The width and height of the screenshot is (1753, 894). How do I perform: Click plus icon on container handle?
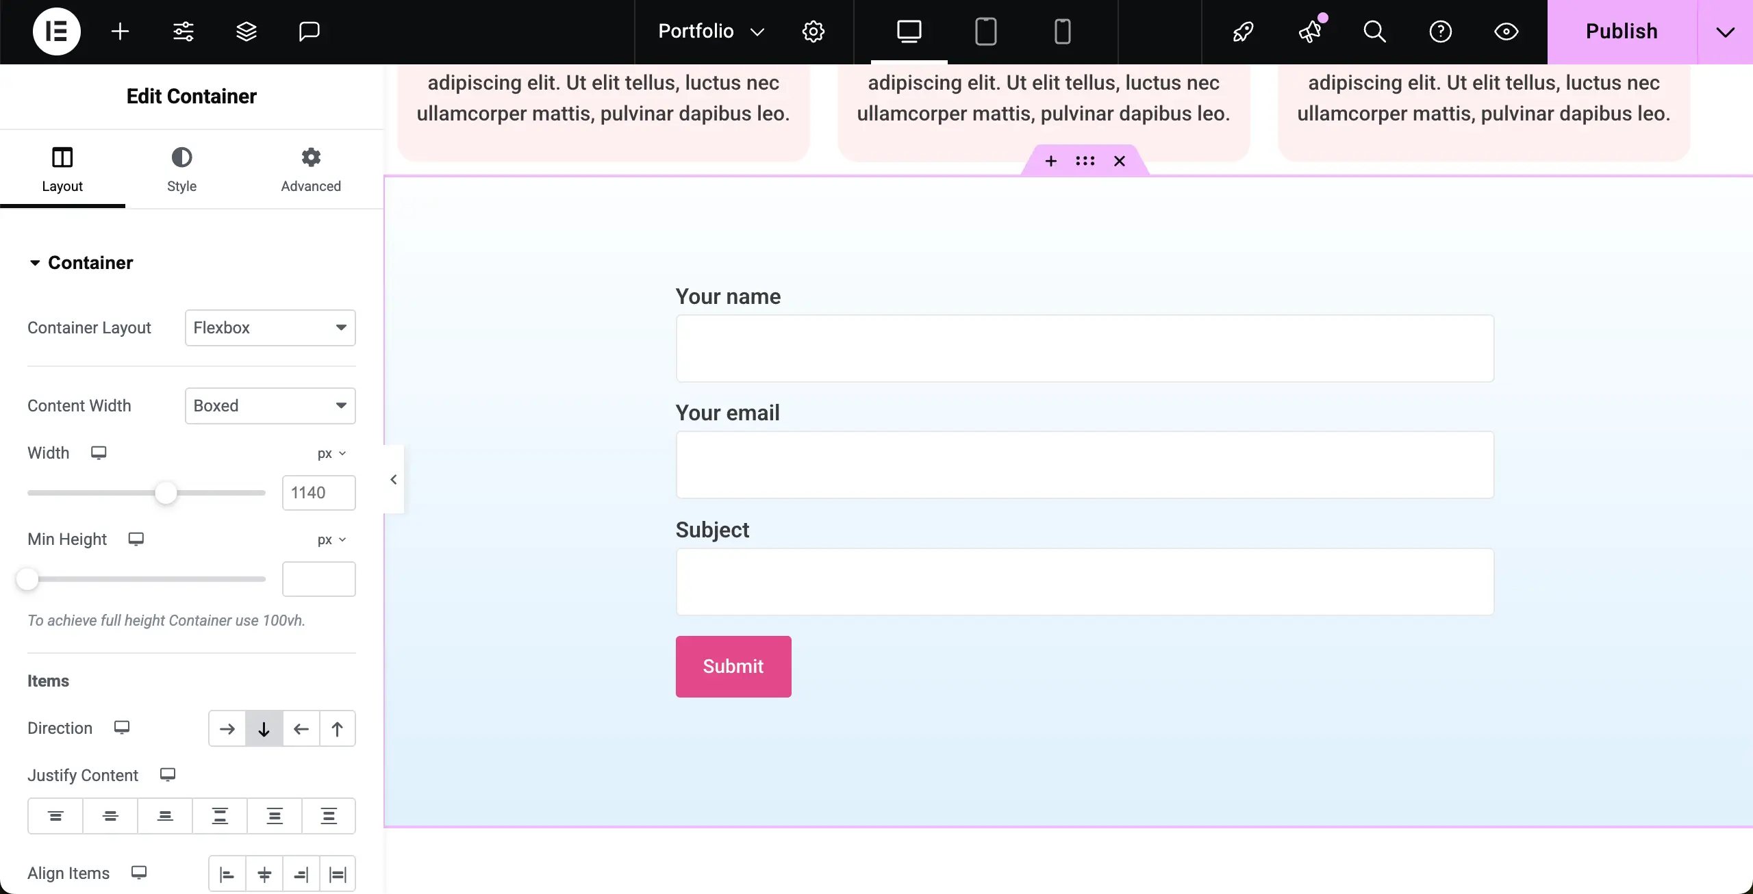click(1051, 161)
